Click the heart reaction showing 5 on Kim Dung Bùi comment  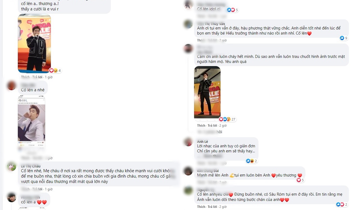300,180
